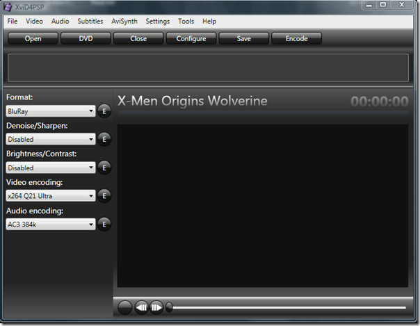Step forward one frame in player

coord(156,307)
